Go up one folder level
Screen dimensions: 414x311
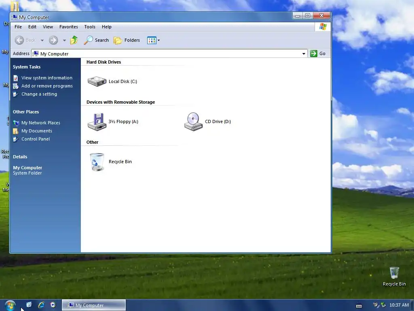point(74,40)
